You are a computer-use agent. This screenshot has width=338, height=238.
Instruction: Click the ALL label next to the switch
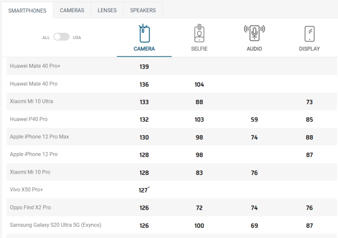tap(46, 37)
